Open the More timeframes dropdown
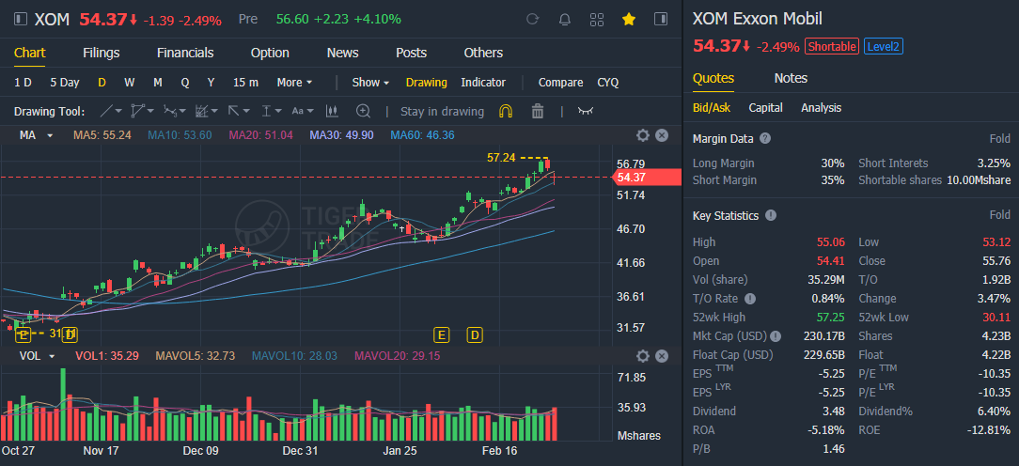The width and height of the screenshot is (1019, 466). tap(294, 83)
